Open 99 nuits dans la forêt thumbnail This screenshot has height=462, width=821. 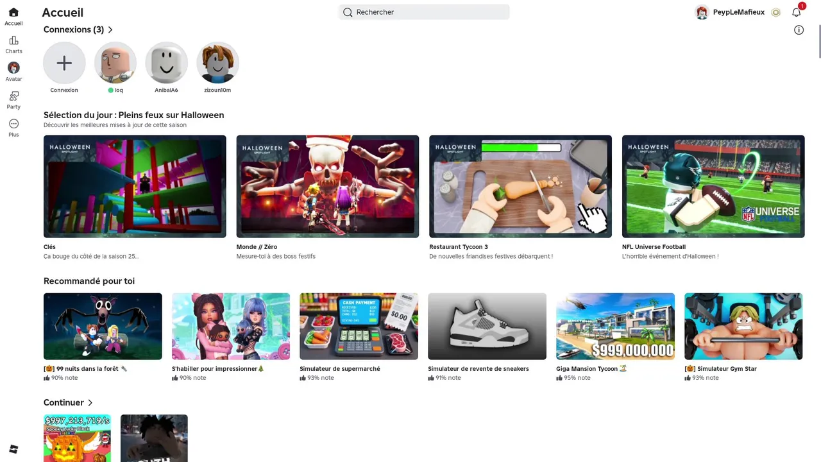click(103, 326)
